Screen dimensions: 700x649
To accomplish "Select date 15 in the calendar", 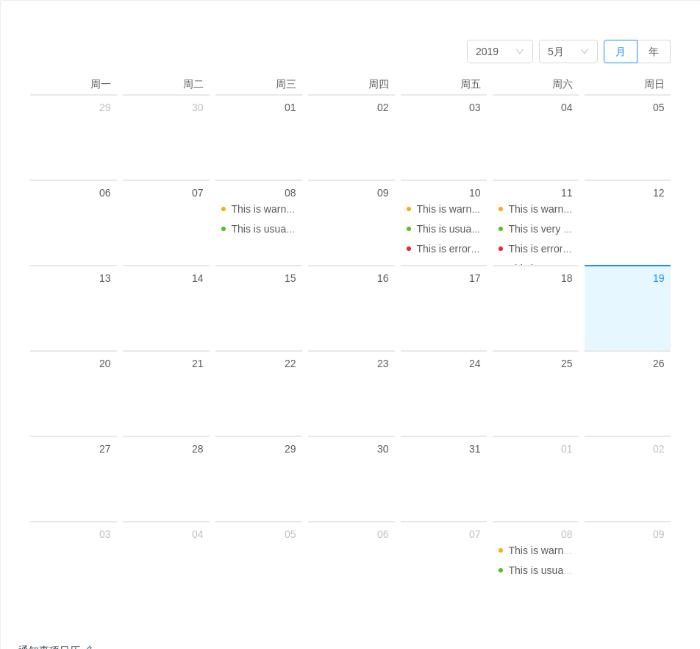I will tap(259, 308).
